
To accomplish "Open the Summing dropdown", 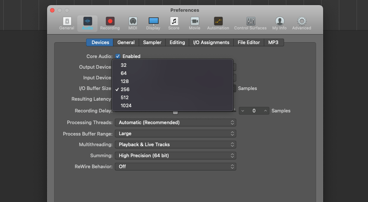I will coord(175,156).
